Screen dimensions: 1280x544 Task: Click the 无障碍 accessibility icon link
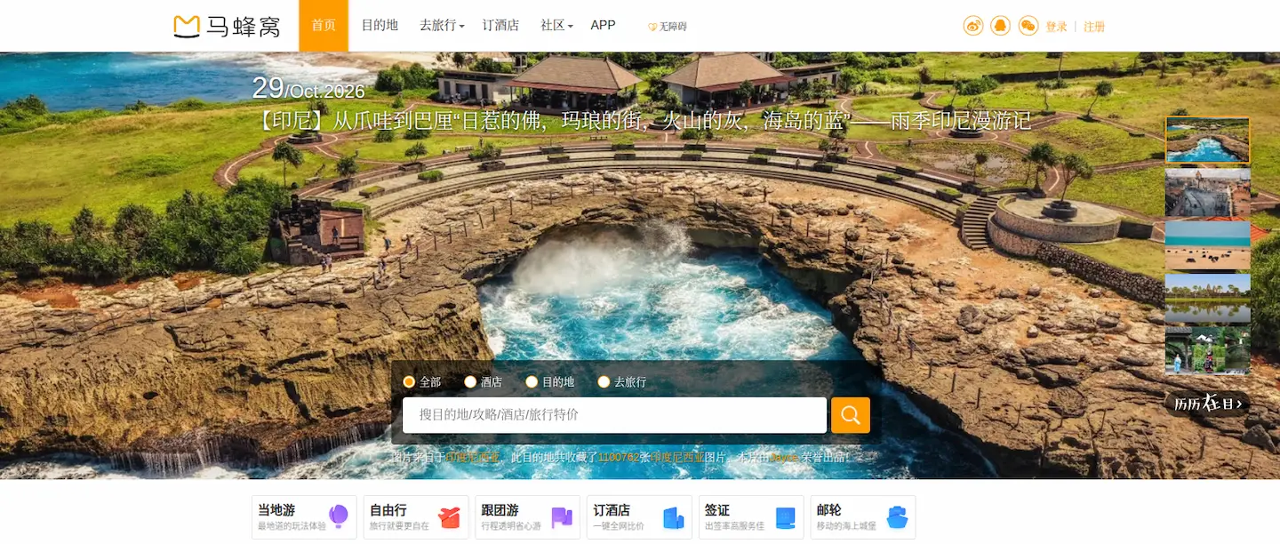point(667,27)
